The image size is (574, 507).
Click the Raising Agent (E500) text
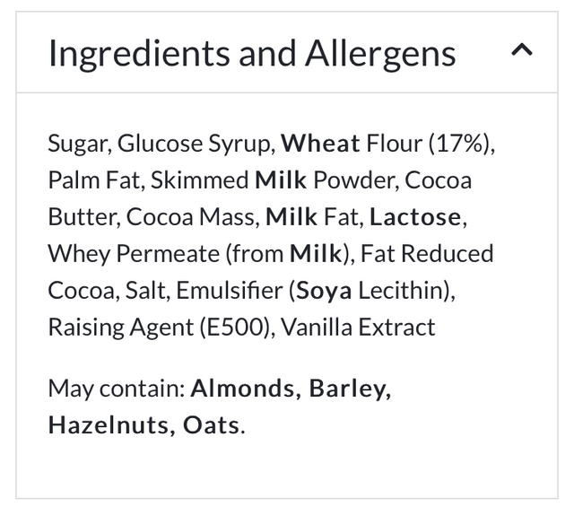coord(159,328)
